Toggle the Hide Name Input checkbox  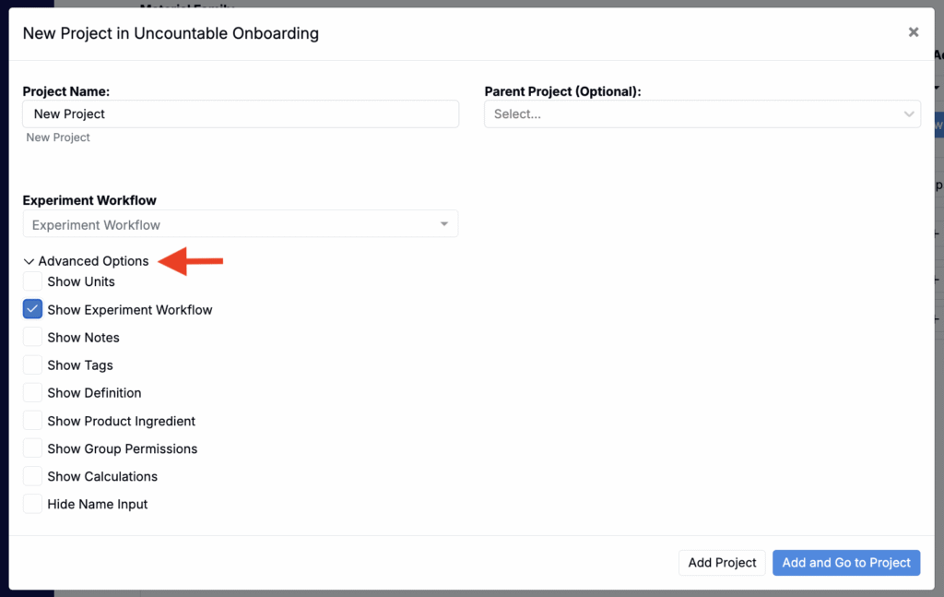[33, 504]
